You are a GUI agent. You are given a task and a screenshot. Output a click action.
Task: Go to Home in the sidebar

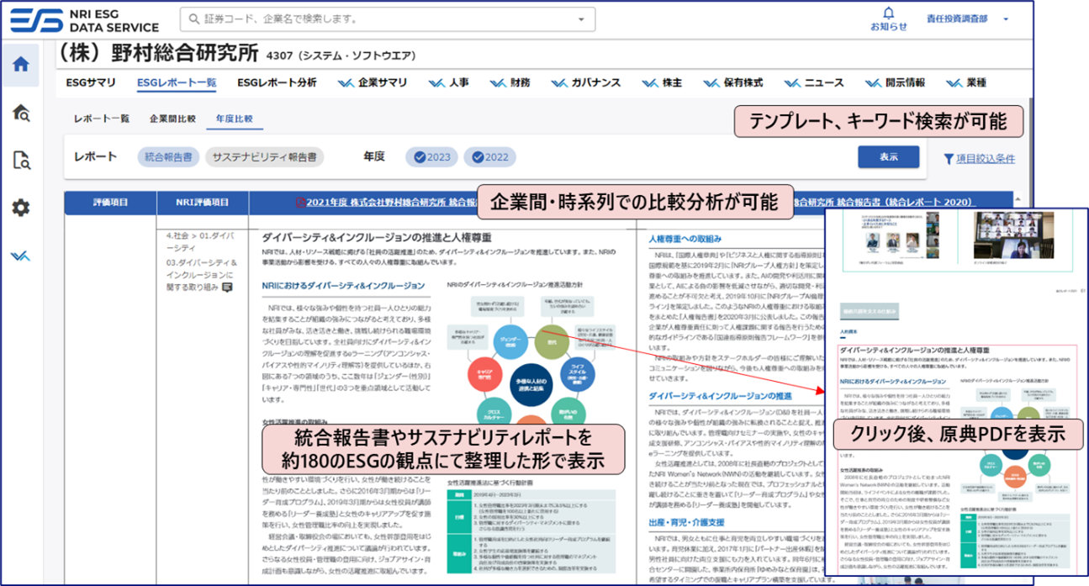pos(20,64)
